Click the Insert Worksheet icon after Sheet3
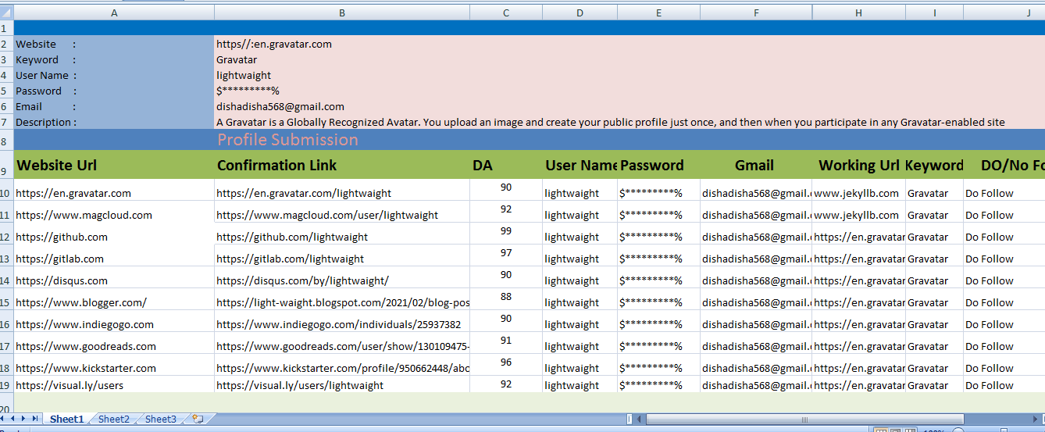This screenshot has width=1045, height=432. point(198,420)
